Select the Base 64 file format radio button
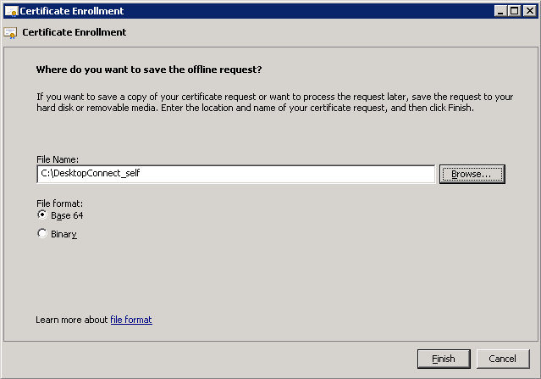This screenshot has width=541, height=379. coord(42,215)
